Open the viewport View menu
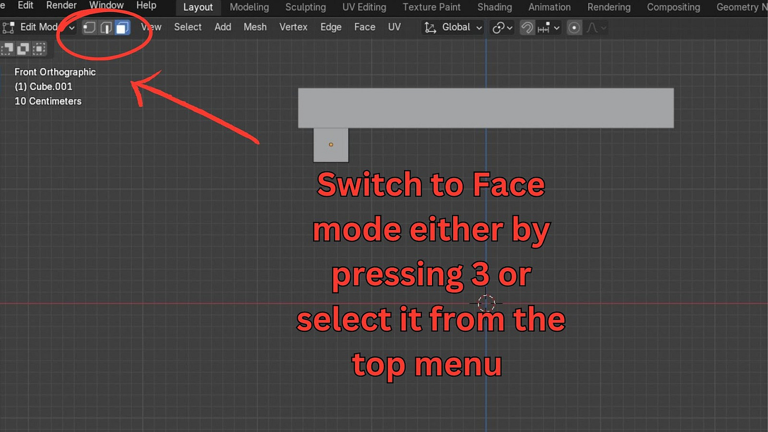The image size is (768, 432). tap(151, 27)
